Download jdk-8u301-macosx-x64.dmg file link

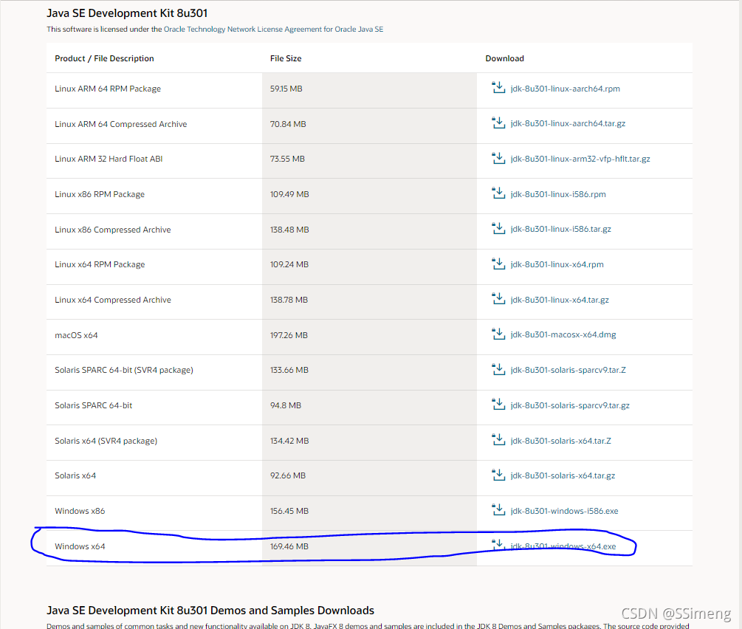(x=563, y=334)
